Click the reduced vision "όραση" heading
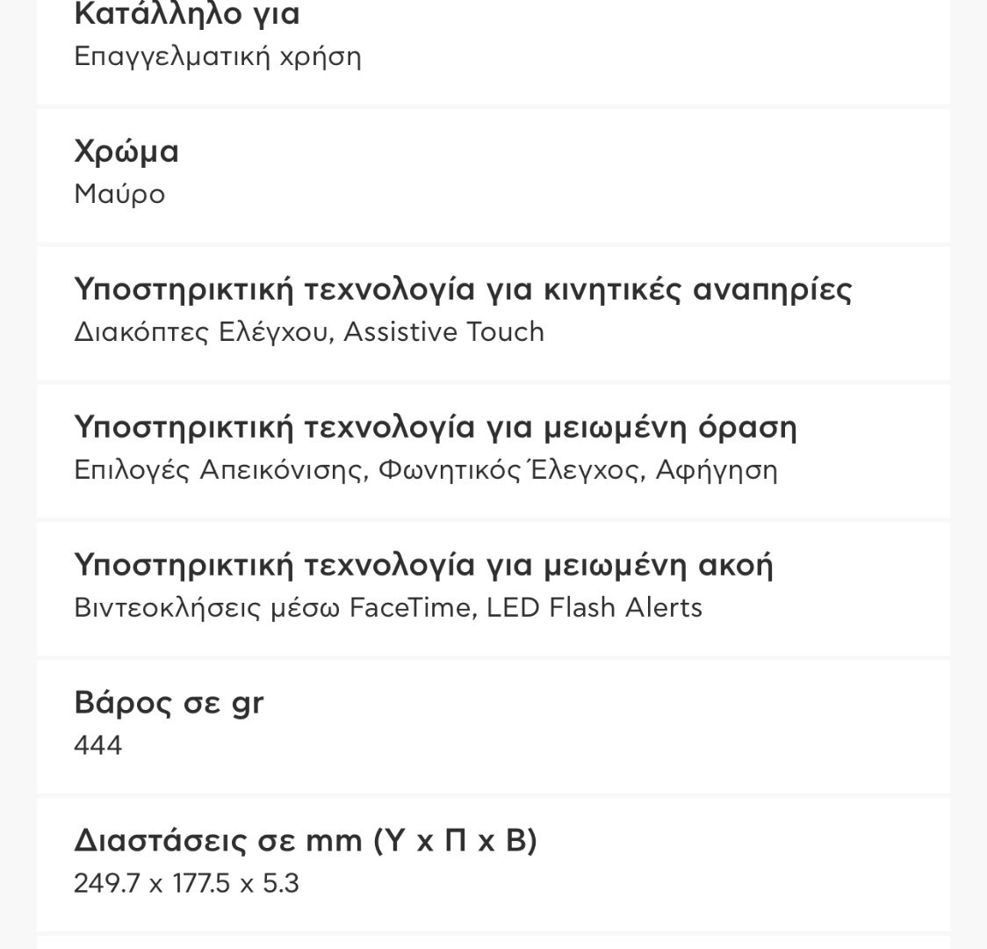This screenshot has width=987, height=949. (436, 428)
